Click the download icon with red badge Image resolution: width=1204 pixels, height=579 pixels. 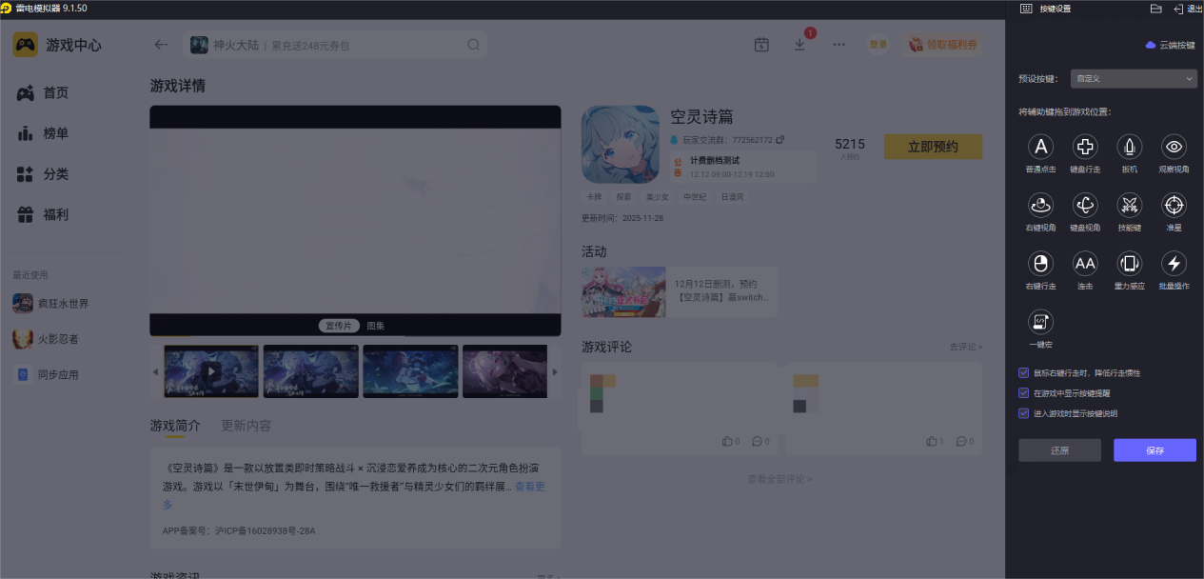799,44
